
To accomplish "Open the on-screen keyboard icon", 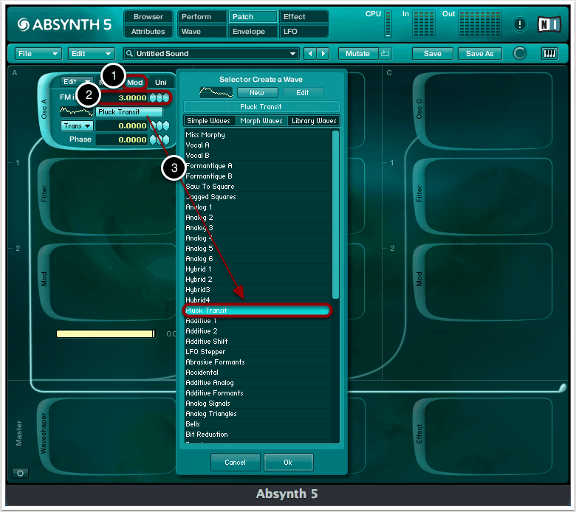I will coord(549,54).
